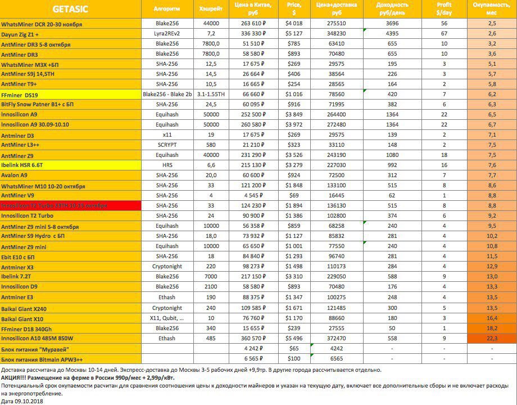Screen dimensions: 517x405
Task: Select the 'Baikal Giant X10' cell
Action: pyautogui.click(x=71, y=318)
